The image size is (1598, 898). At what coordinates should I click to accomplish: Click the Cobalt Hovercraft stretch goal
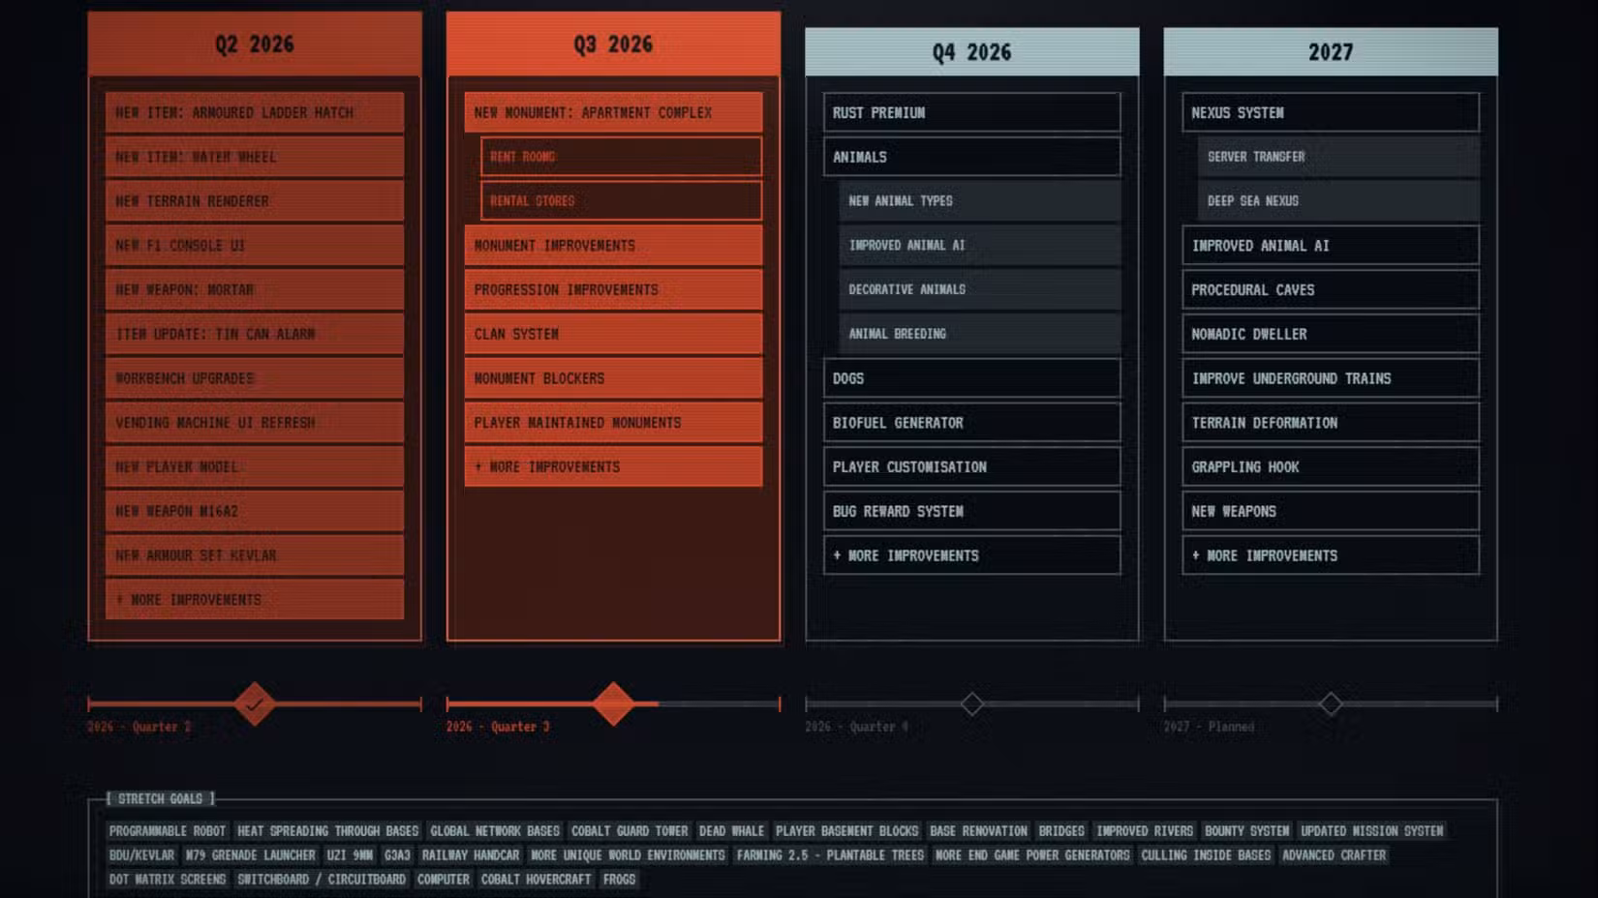537,880
